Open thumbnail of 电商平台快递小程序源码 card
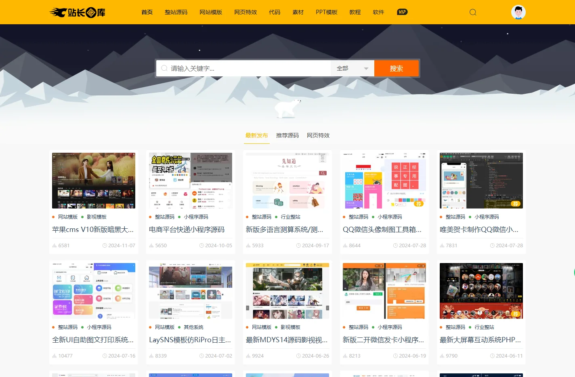Screen dimensions: 575x377 tap(191, 181)
